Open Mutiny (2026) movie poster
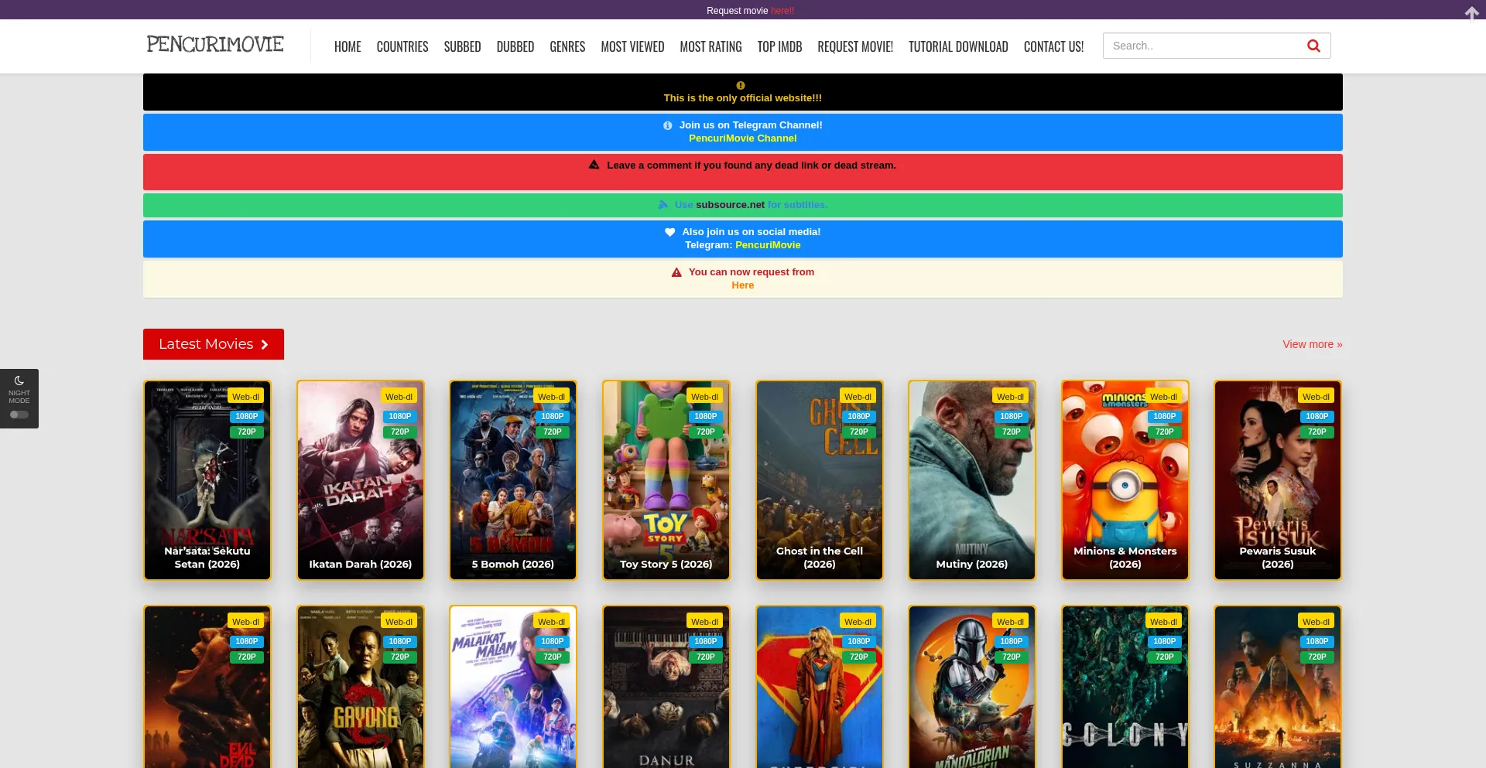The height and width of the screenshot is (768, 1486). pyautogui.click(x=972, y=480)
